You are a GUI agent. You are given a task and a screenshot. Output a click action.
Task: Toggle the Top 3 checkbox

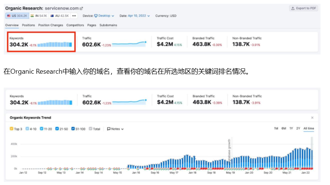(11, 129)
